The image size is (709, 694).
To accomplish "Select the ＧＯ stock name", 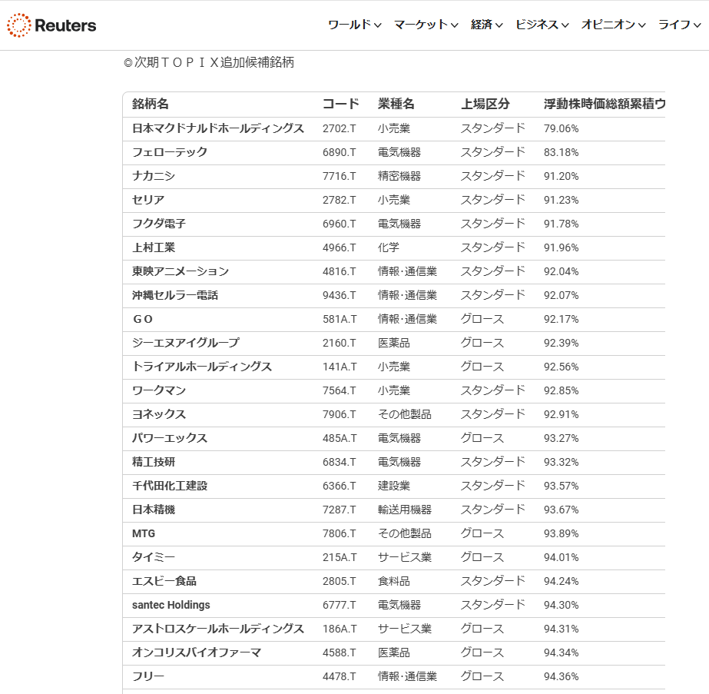I will click(142, 320).
